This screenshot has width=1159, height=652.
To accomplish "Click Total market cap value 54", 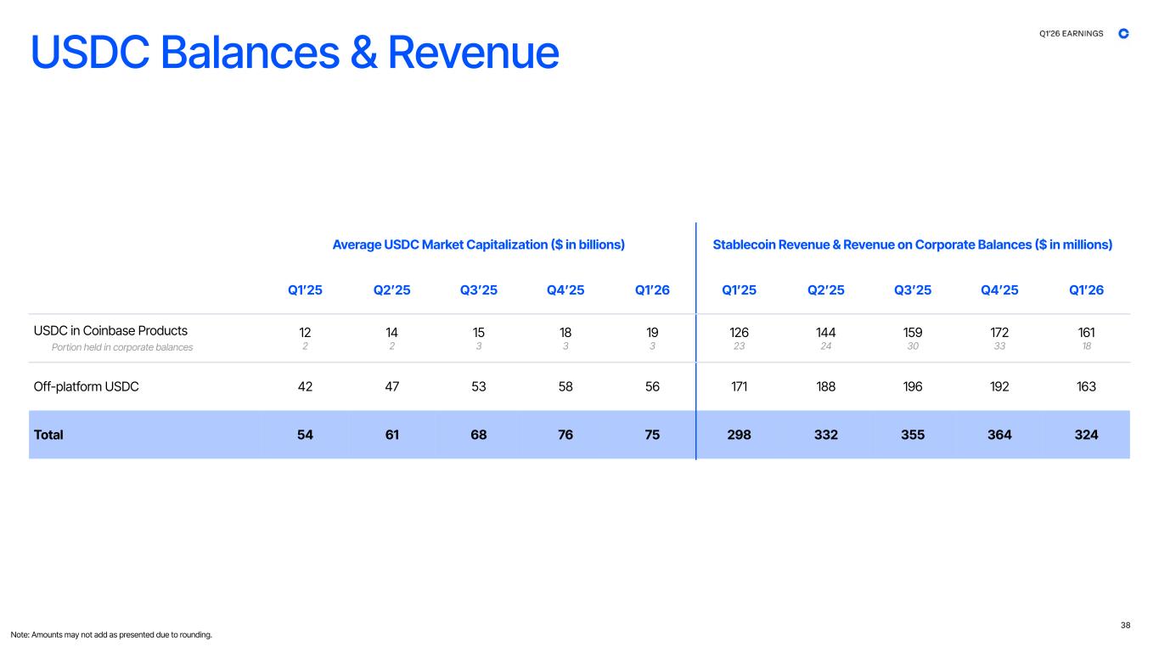I will click(306, 435).
